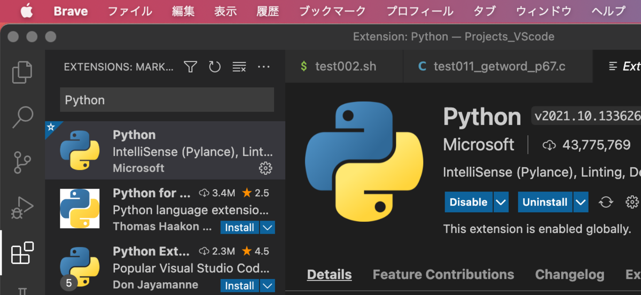The height and width of the screenshot is (295, 641).
Task: Open Views and More Actions ellipsis menu
Action: tap(264, 67)
